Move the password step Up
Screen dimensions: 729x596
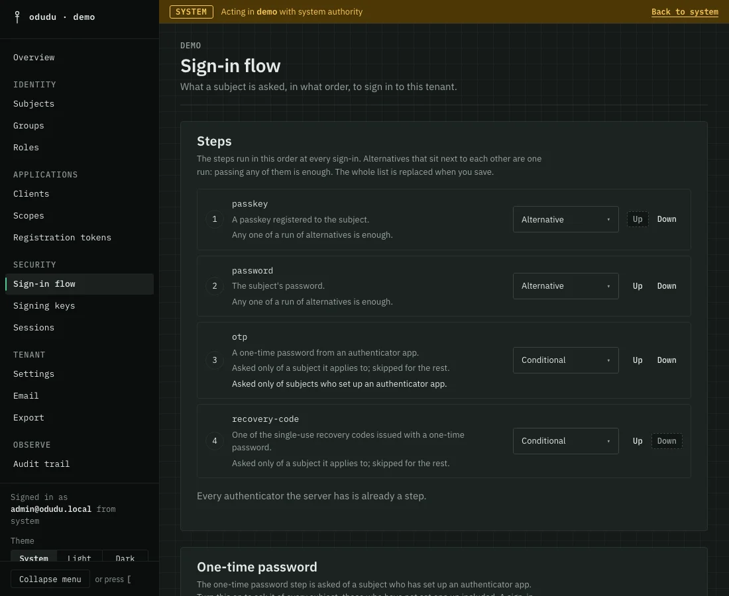point(638,286)
